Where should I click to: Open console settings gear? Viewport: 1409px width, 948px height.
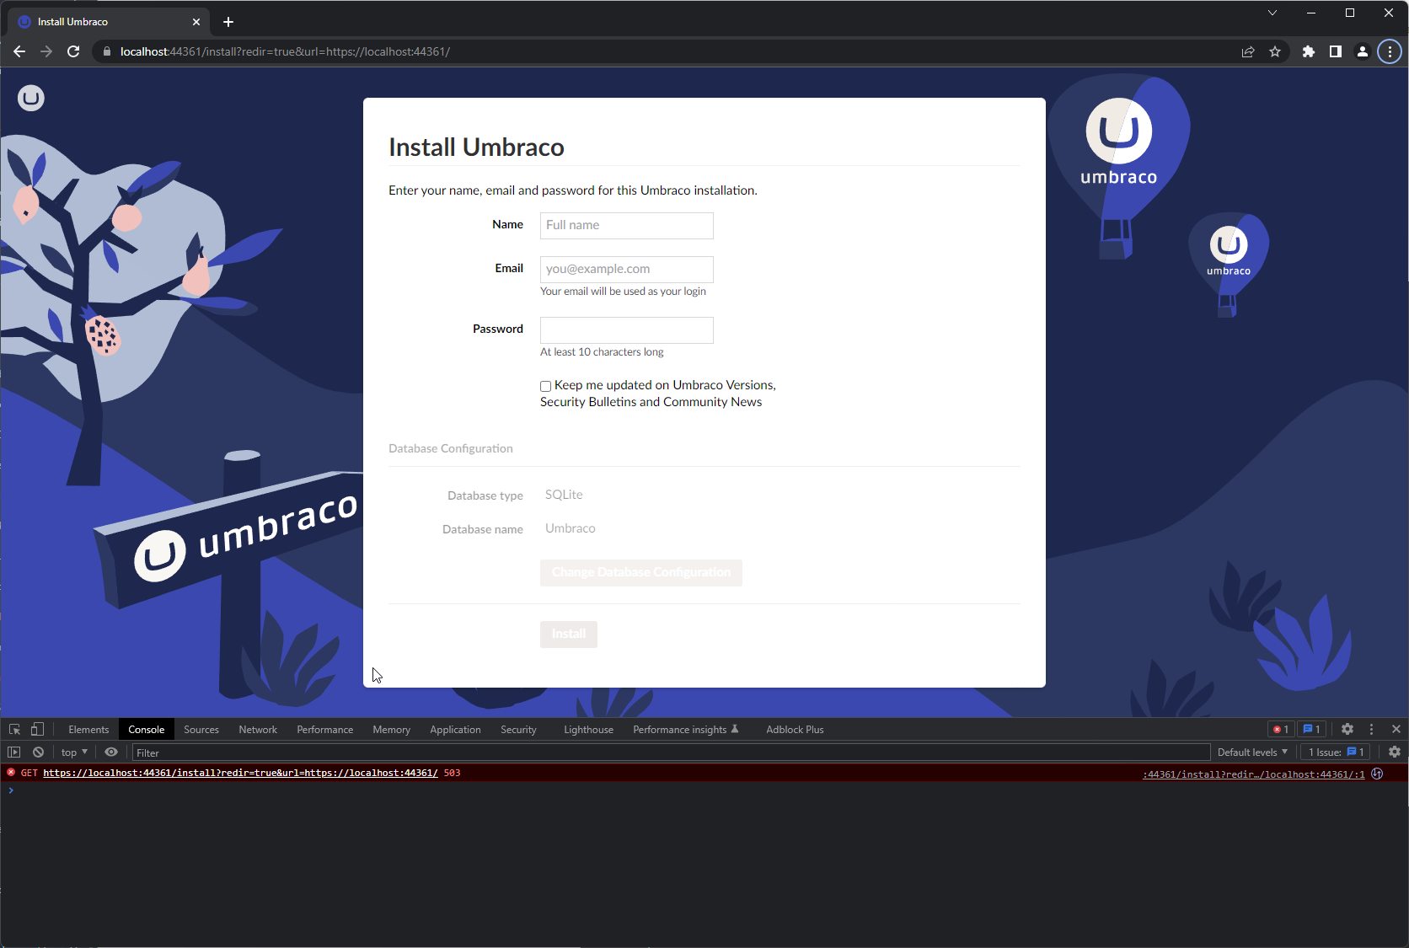[x=1395, y=753]
